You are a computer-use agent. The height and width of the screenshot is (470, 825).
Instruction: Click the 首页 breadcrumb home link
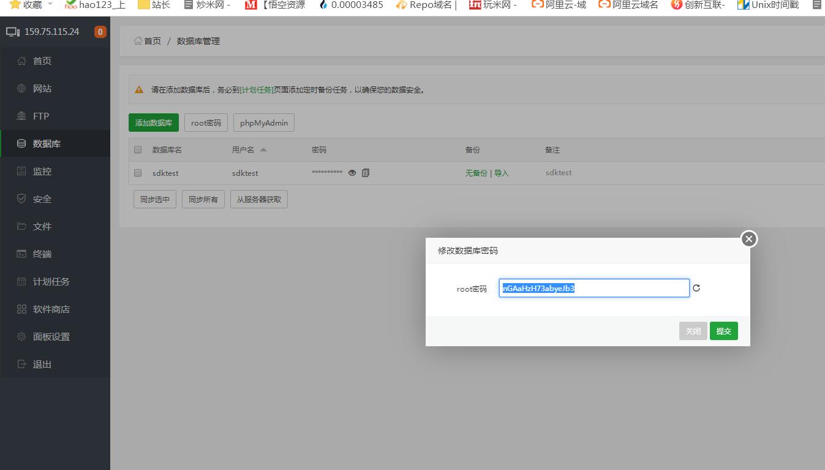click(x=152, y=41)
